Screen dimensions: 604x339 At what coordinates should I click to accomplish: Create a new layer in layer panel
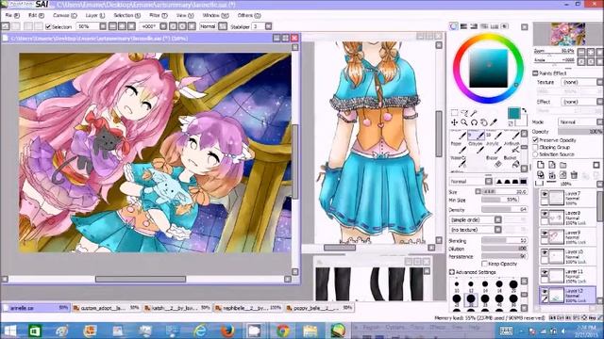541,165
